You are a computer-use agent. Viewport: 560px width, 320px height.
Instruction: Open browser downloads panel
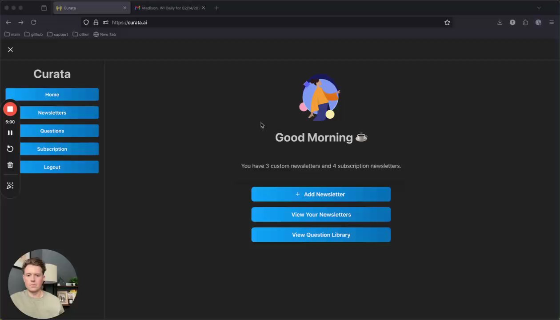click(500, 22)
